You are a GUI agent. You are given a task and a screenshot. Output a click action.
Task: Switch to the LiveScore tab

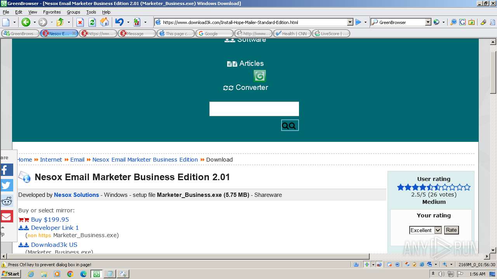click(331, 33)
